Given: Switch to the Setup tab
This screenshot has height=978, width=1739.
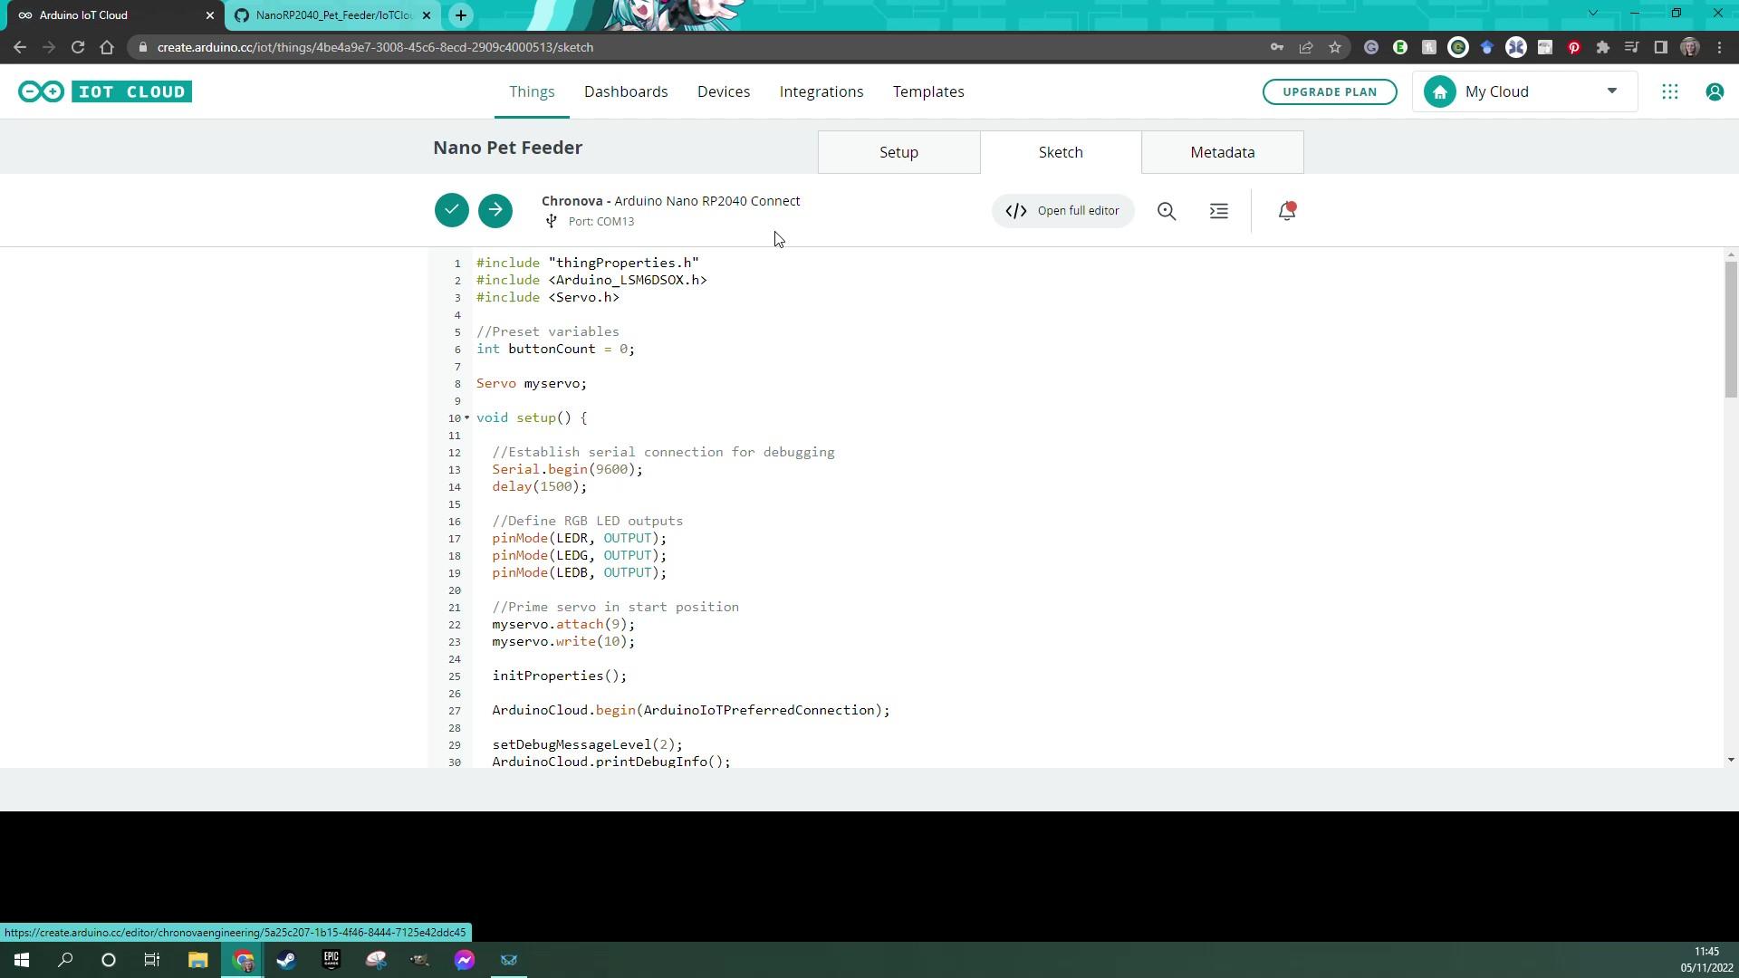Looking at the screenshot, I should coord(898,152).
